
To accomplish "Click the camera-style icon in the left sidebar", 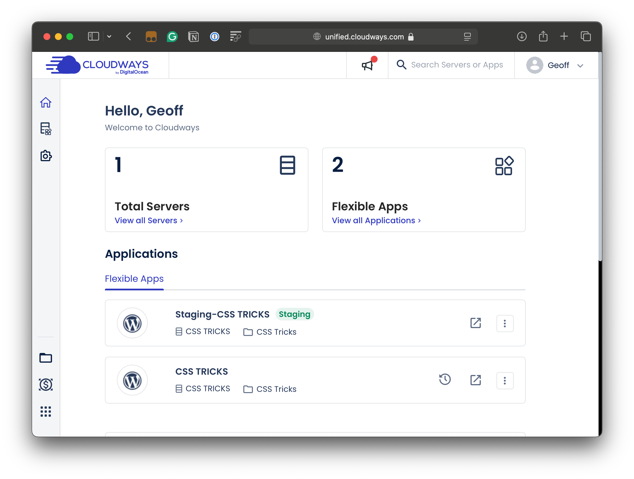I will coord(46,156).
